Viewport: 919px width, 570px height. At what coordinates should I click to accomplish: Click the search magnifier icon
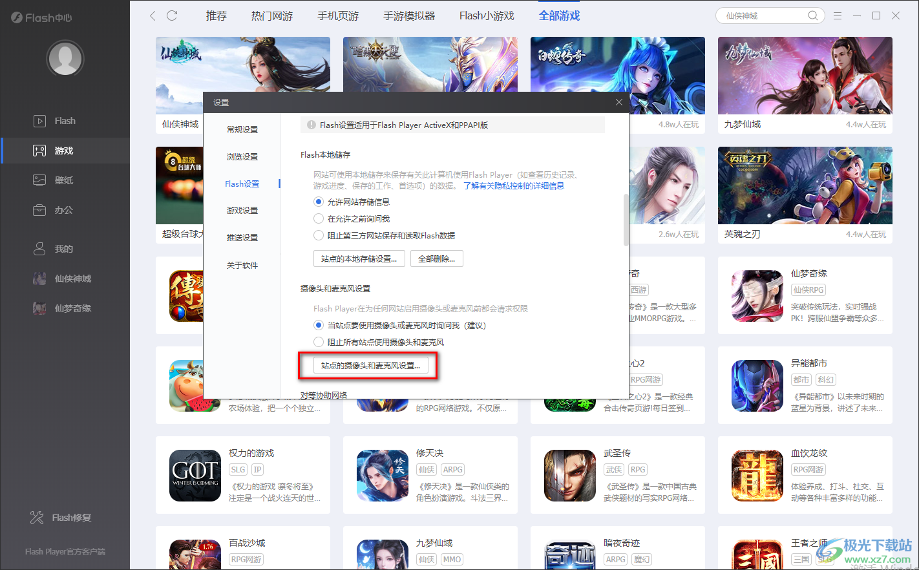pos(813,16)
